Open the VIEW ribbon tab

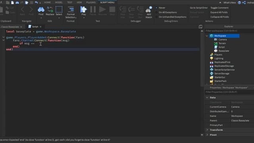(x=79, y=2)
